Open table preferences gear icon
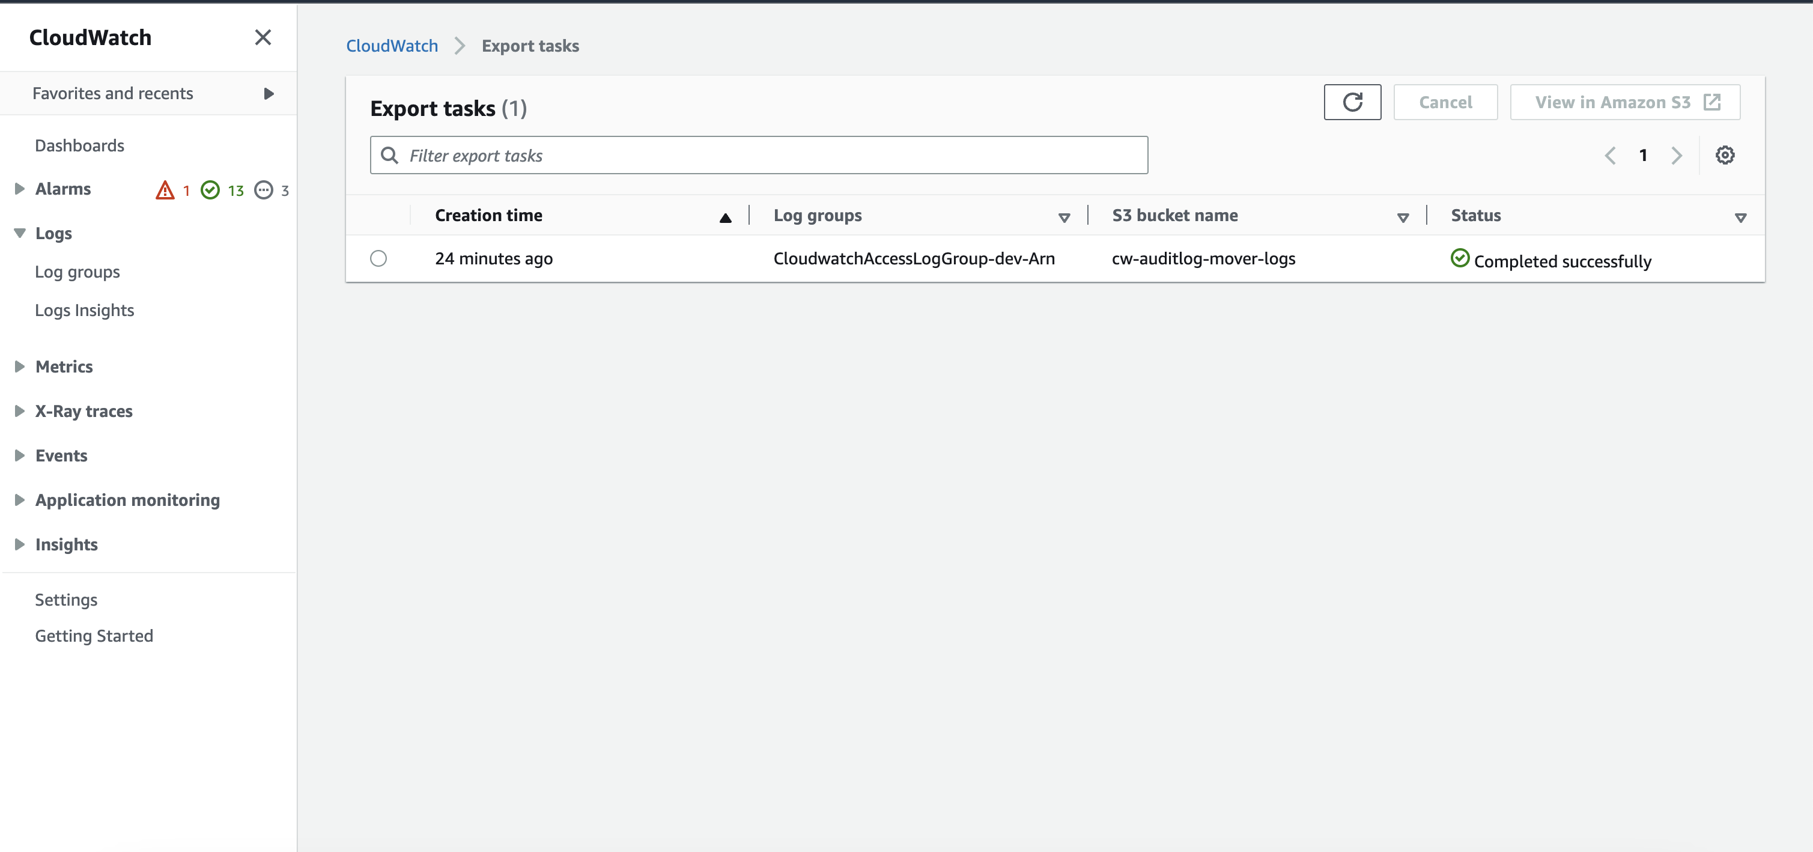 click(x=1724, y=155)
